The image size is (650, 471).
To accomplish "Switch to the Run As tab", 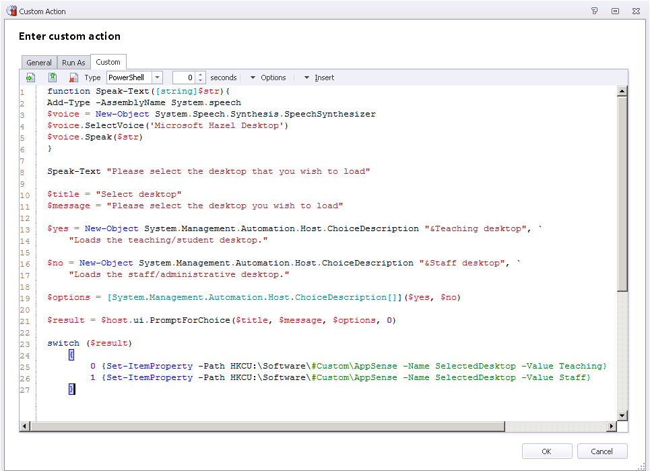I will point(73,63).
